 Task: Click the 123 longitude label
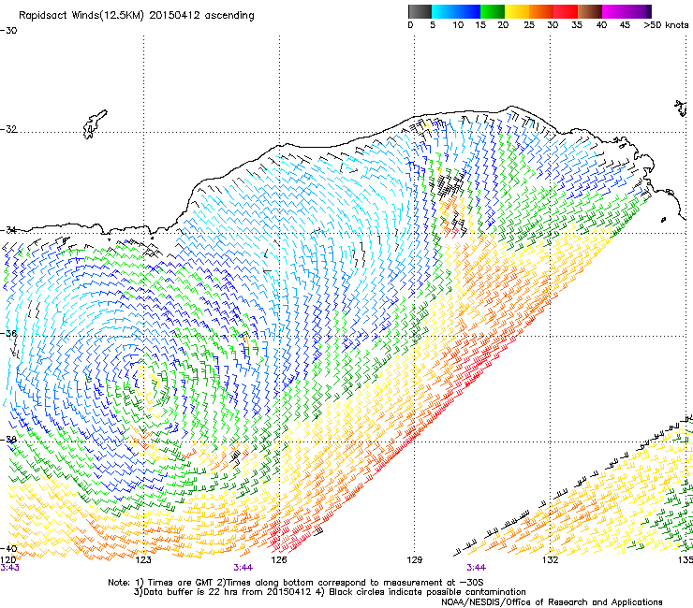143,560
